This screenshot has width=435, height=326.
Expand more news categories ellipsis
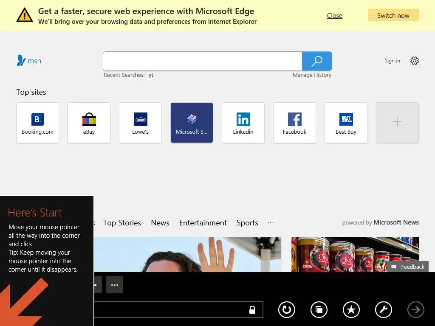[271, 222]
